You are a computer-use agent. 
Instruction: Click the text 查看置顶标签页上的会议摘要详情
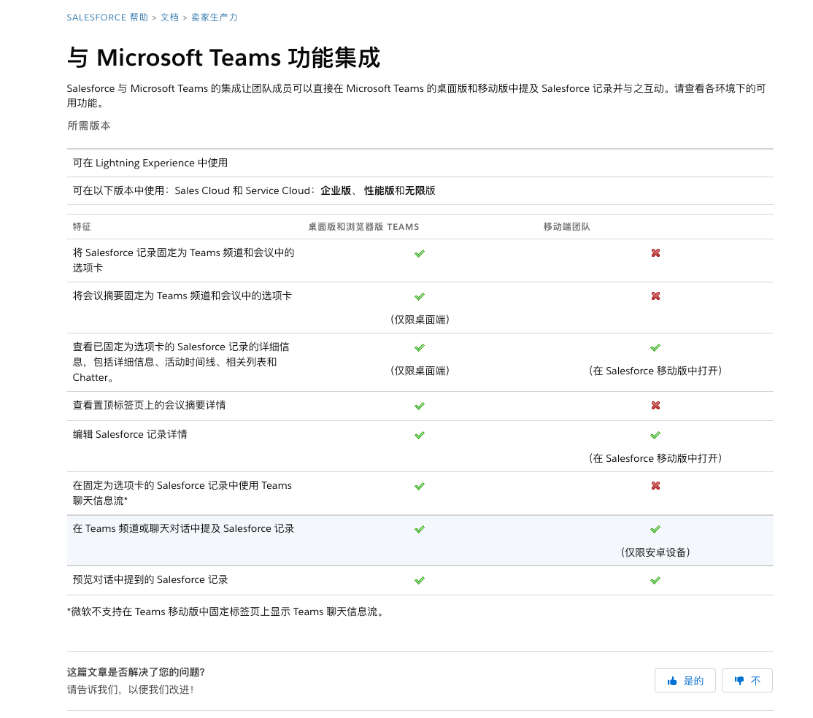pos(150,405)
